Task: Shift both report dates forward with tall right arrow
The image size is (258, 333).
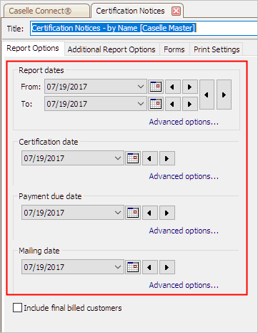Action: click(x=224, y=95)
